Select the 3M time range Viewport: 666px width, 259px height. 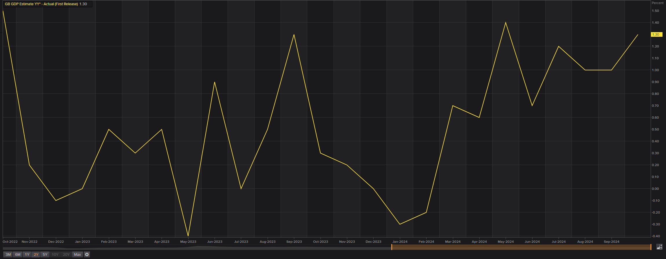click(x=8, y=255)
